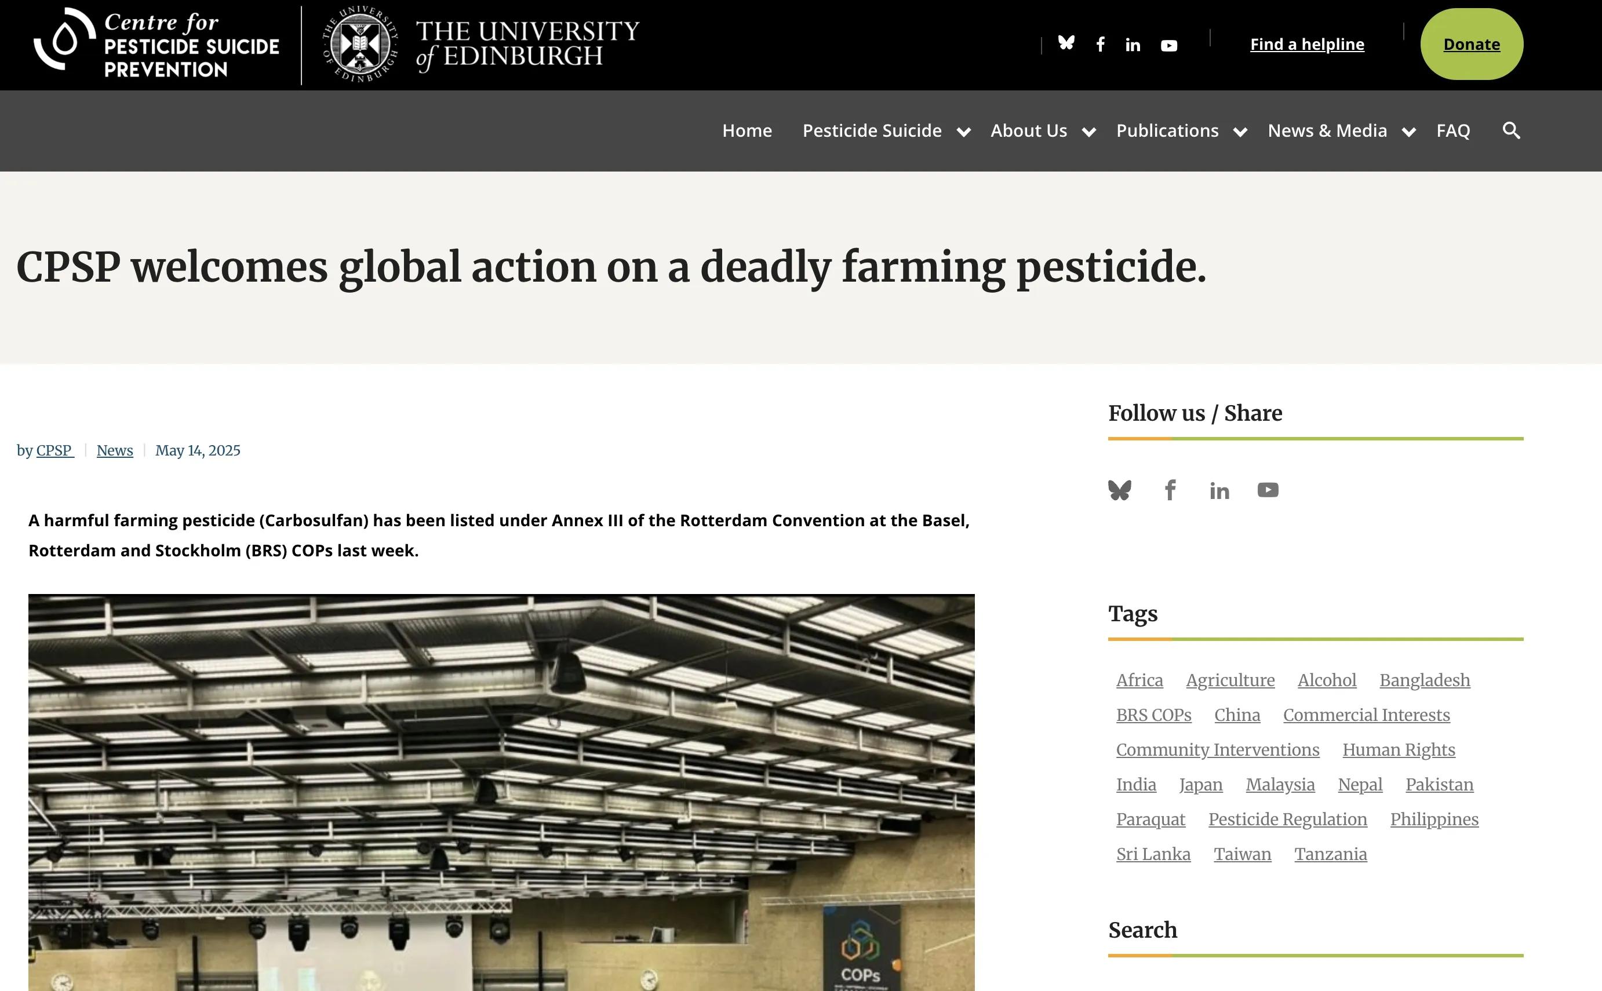Go to the Home menu item
The height and width of the screenshot is (991, 1602).
coord(747,130)
